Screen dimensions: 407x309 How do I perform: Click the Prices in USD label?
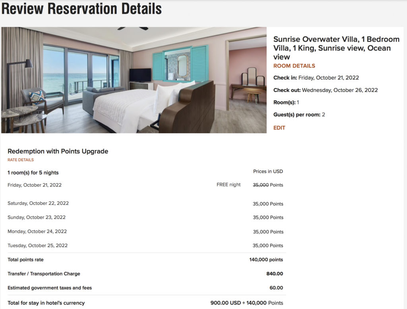pos(267,171)
